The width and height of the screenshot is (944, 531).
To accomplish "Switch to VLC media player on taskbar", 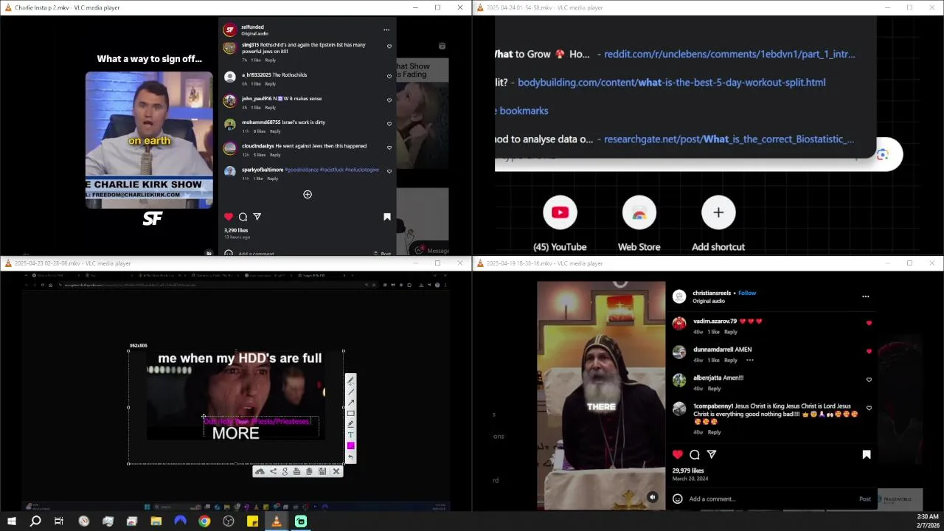I will click(277, 521).
